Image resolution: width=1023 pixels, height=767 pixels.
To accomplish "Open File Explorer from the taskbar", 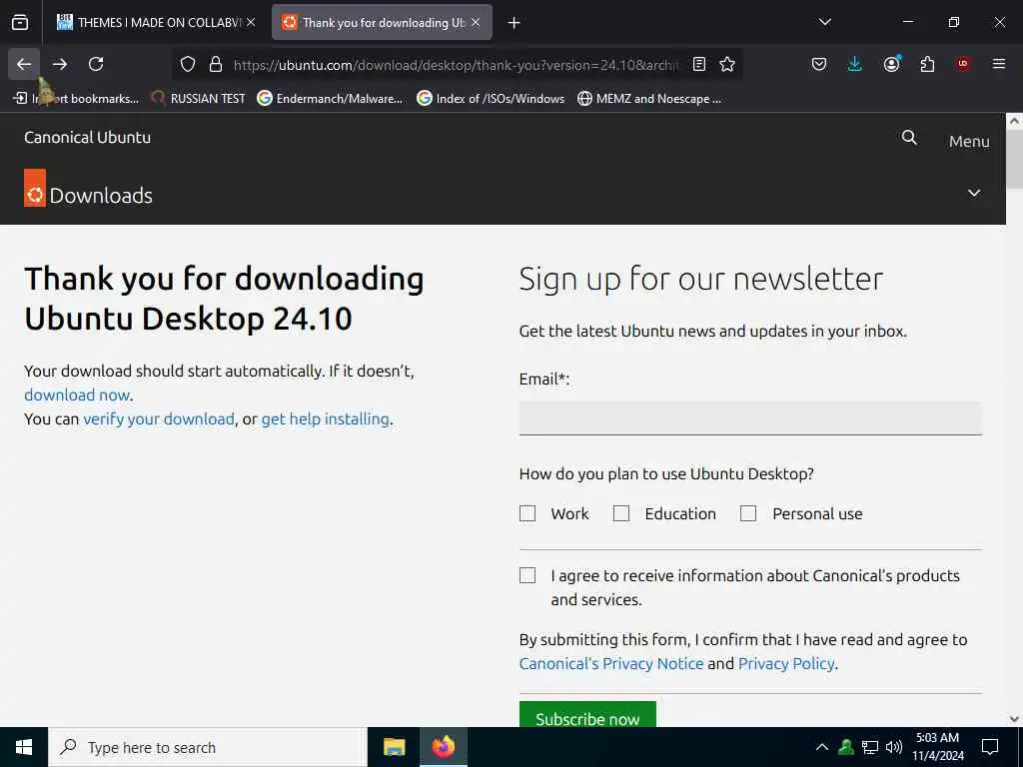I will (x=394, y=747).
